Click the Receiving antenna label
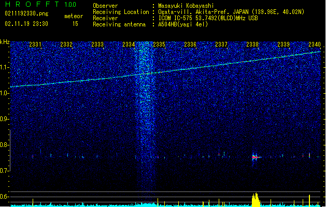 pos(119,24)
